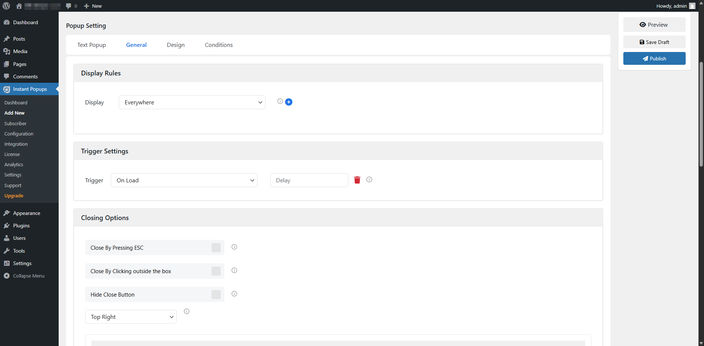This screenshot has height=346, width=704.
Task: Open Instant Popups Dashboard submenu
Action: 16,103
